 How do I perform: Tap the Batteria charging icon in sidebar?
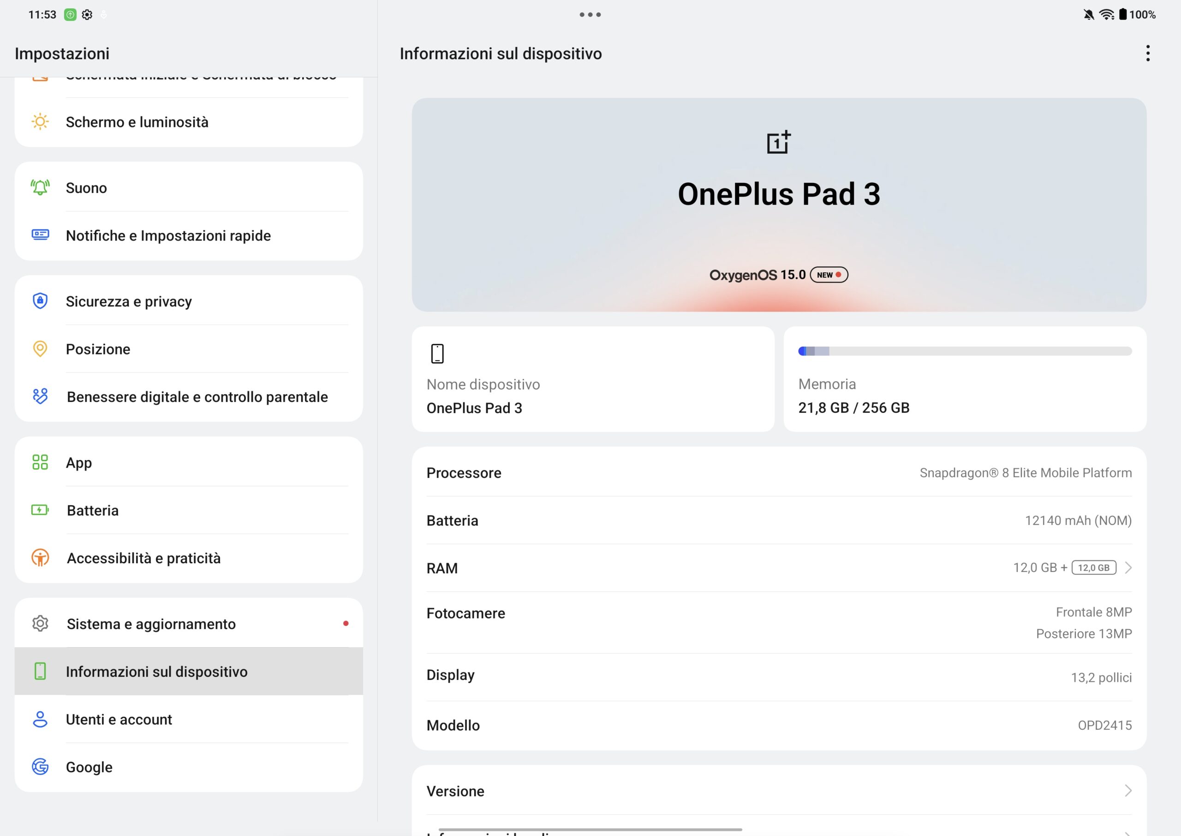click(40, 510)
